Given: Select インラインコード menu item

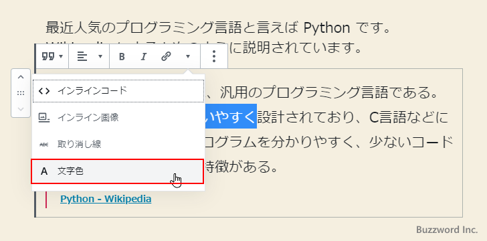Looking at the screenshot, I should pos(118,91).
